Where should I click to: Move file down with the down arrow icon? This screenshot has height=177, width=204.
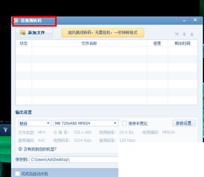[x=184, y=34]
